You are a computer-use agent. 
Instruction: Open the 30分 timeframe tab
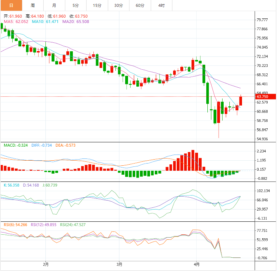pos(119,5)
